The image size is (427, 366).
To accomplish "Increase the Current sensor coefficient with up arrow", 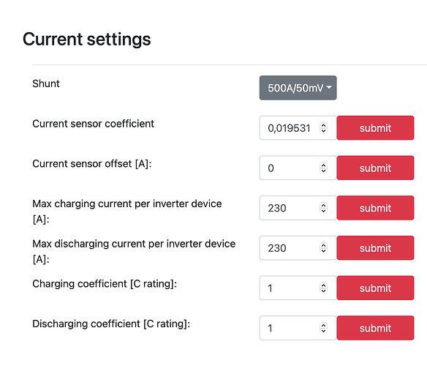I will coord(323,125).
